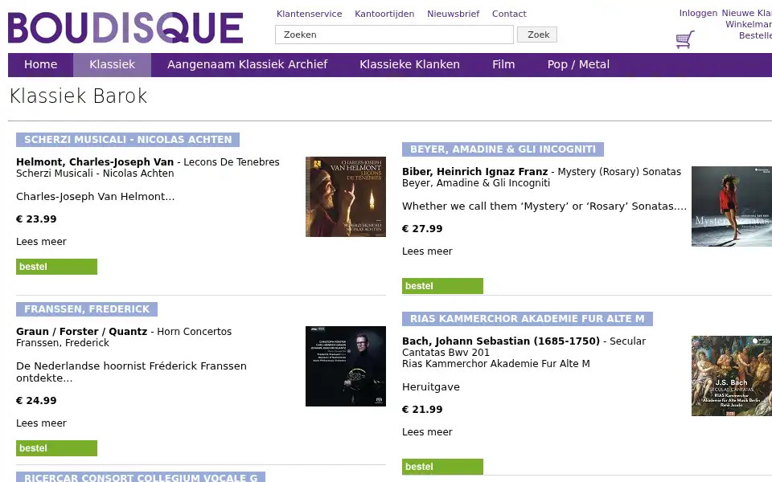
Task: Open Horn Concertos album cover thumbnail
Action: [346, 366]
